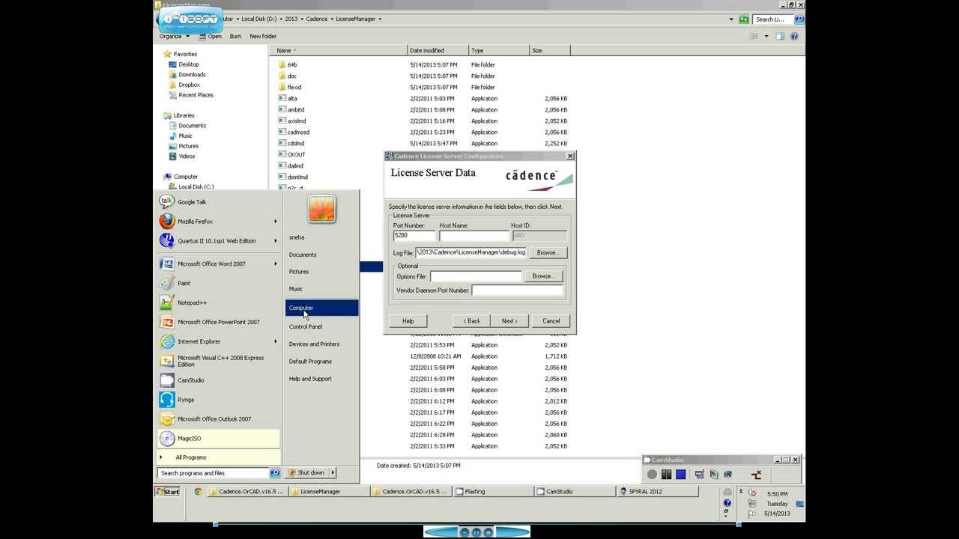Screen dimensions: 959x539
Task: Click Cancel in the Cadence License dialog
Action: [x=551, y=320]
